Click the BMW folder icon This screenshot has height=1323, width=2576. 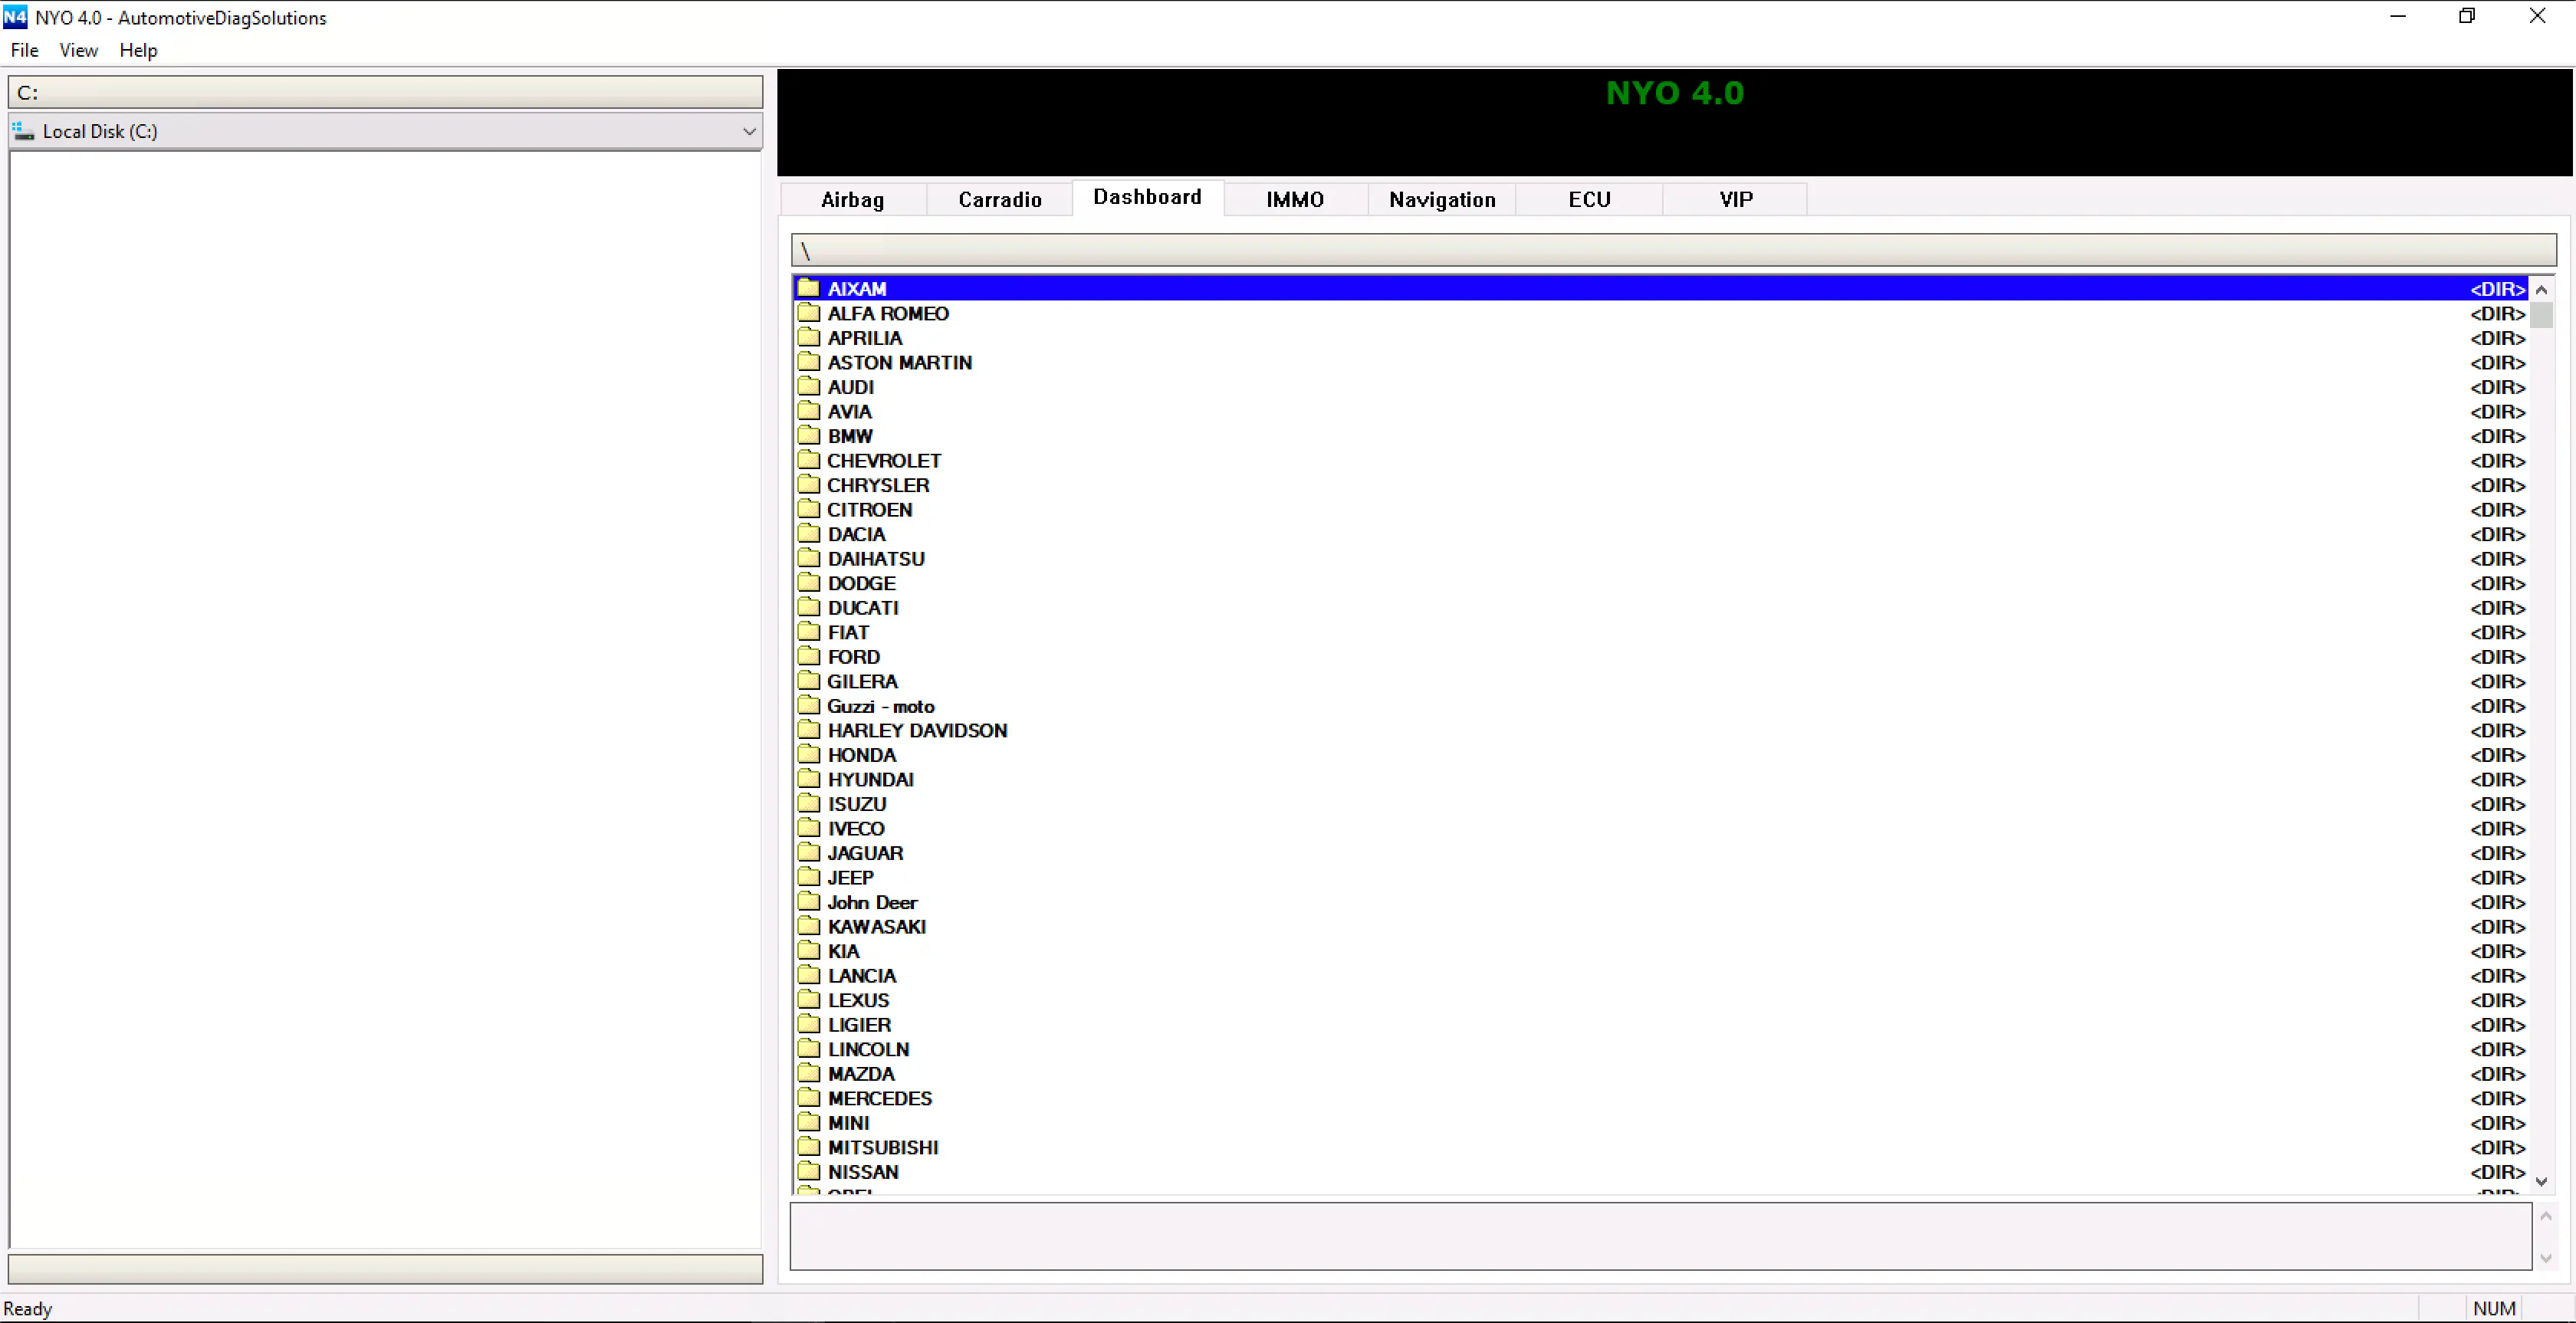(x=808, y=435)
